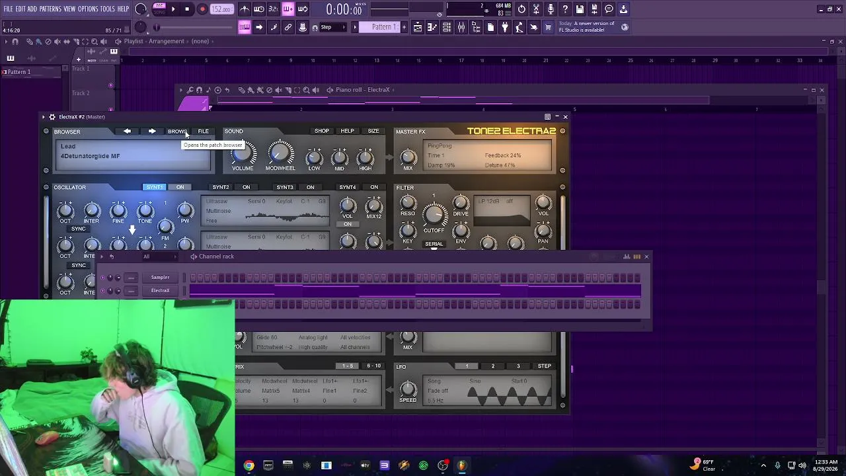Select the SYNT4 tab in ElectraX
The height and width of the screenshot is (476, 846).
click(348, 187)
